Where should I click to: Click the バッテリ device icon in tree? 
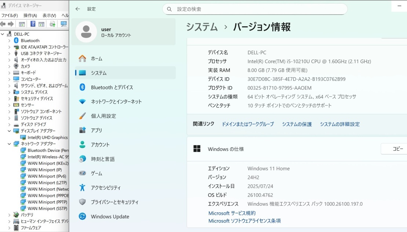16,215
